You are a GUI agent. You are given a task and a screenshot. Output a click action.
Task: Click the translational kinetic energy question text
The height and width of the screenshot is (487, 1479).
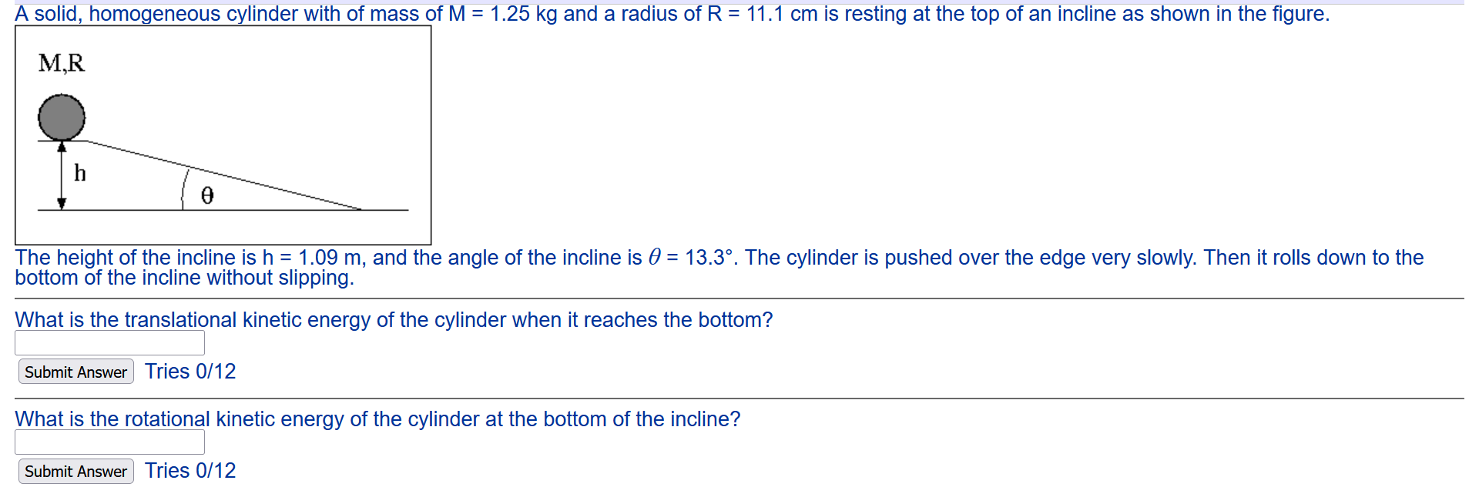pyautogui.click(x=394, y=319)
